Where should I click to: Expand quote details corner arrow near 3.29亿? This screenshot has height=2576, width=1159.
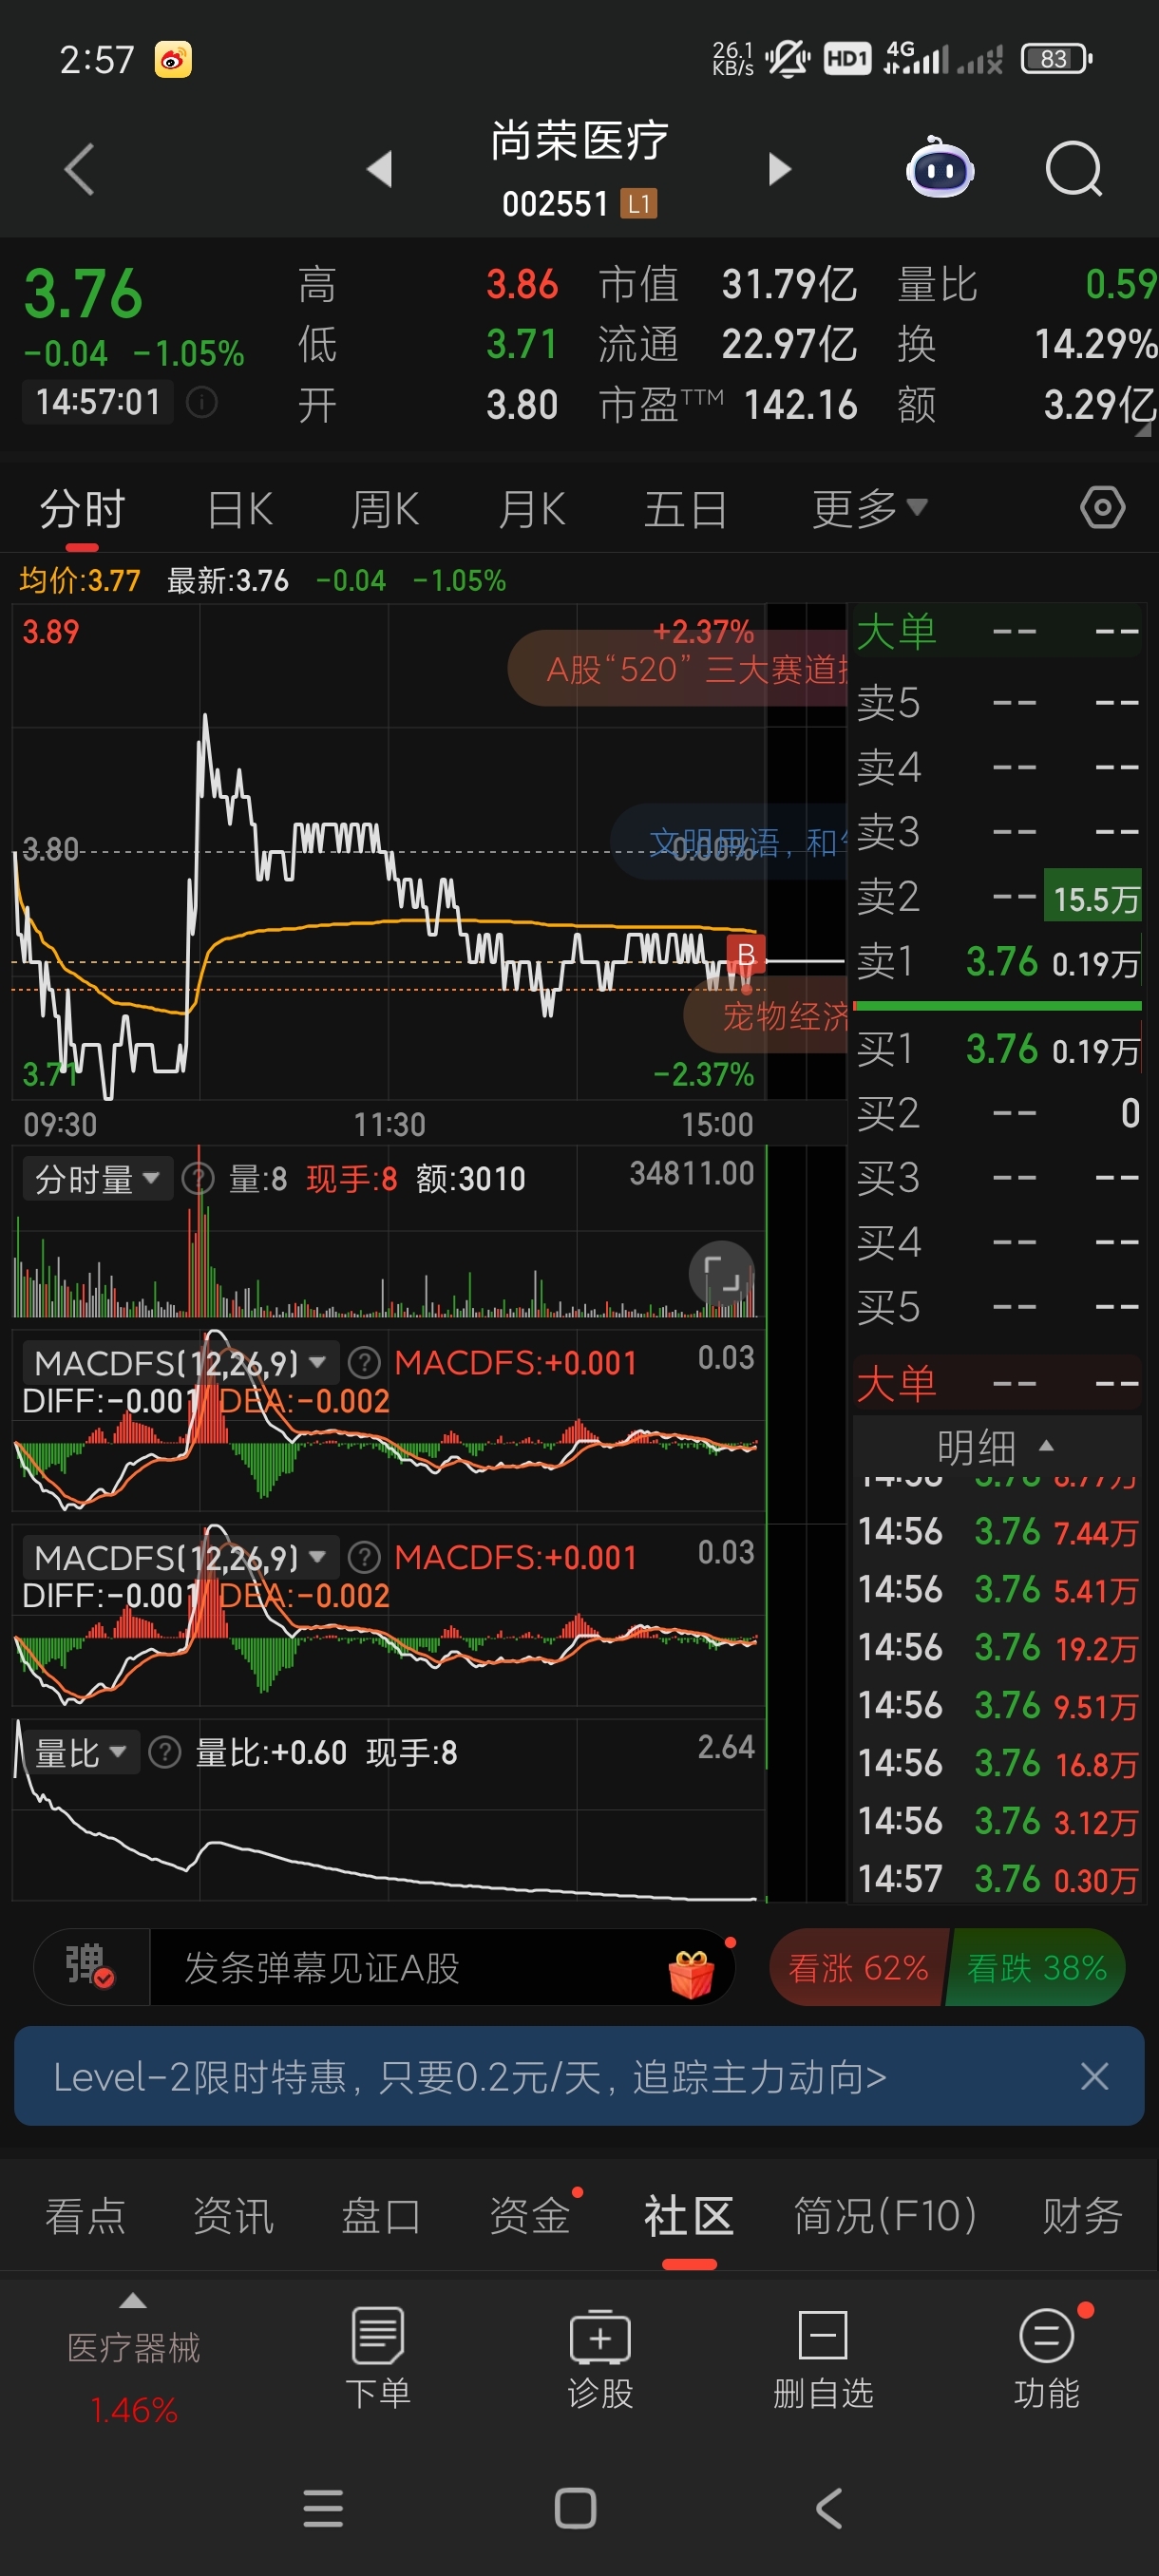[x=1143, y=429]
